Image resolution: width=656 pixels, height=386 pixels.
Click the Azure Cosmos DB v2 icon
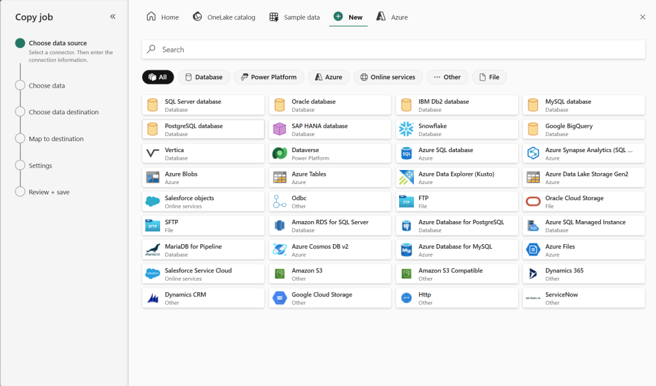(x=279, y=250)
